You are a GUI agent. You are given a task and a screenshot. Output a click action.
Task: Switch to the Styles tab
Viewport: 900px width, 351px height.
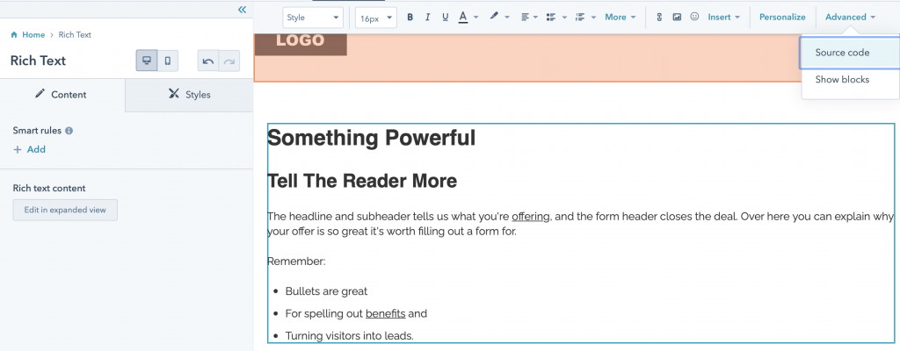[189, 95]
